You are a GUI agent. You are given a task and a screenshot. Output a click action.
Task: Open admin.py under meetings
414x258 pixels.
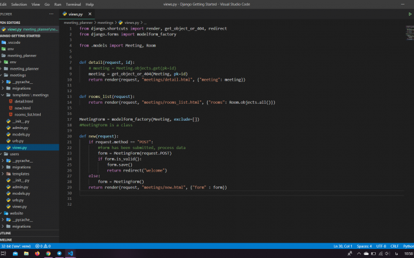point(20,128)
